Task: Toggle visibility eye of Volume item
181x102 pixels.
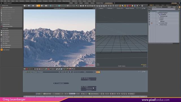Action: coord(149,20)
